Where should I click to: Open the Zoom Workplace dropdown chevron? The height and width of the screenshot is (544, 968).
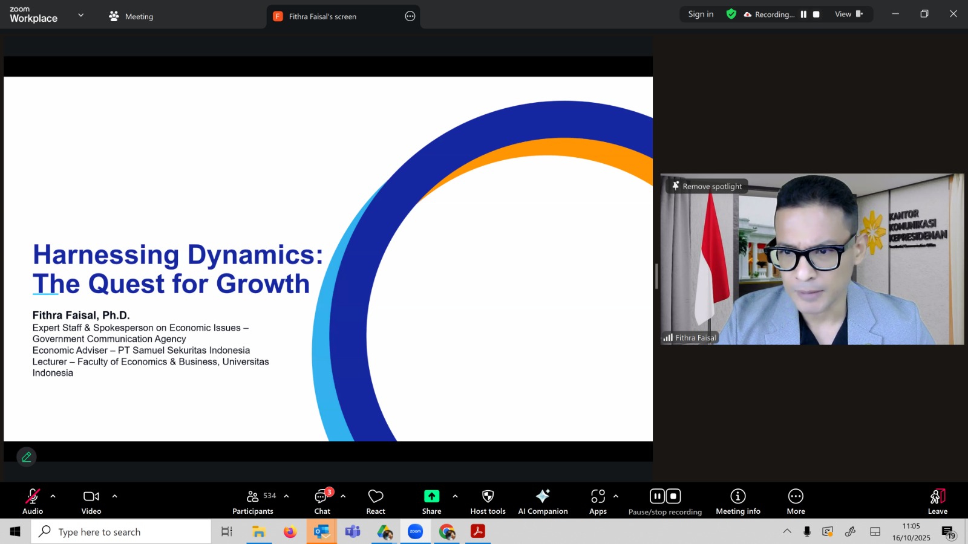point(81,15)
